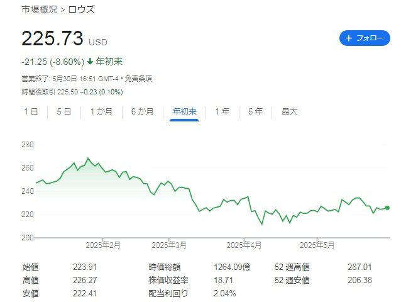Click the 200 y-axis label
The height and width of the screenshot is (302, 406).
[x=28, y=238]
